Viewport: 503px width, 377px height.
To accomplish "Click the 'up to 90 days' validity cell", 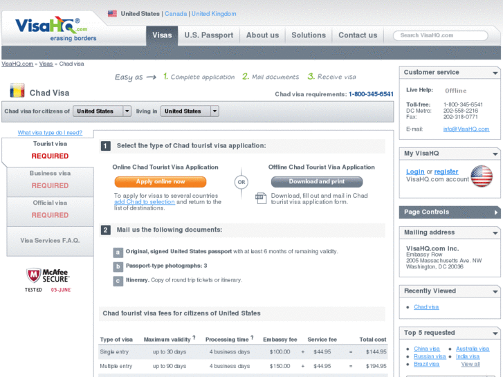I will click(170, 366).
